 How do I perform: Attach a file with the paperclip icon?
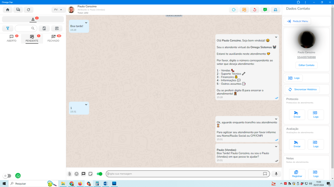pyautogui.click(x=70, y=174)
